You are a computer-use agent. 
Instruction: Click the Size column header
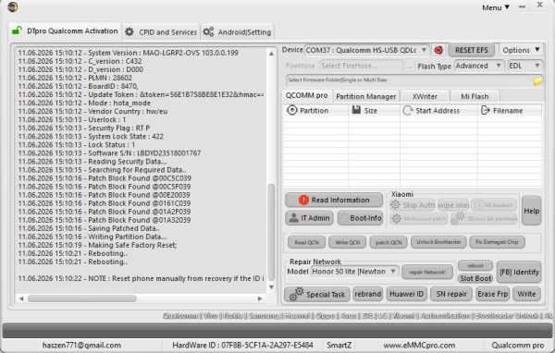[x=374, y=111]
